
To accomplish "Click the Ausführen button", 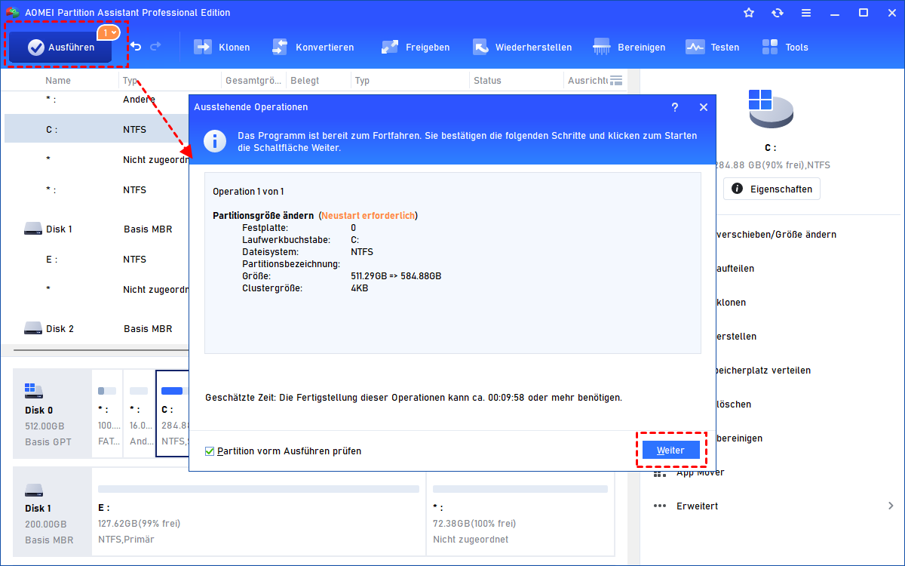I will 60,48.
